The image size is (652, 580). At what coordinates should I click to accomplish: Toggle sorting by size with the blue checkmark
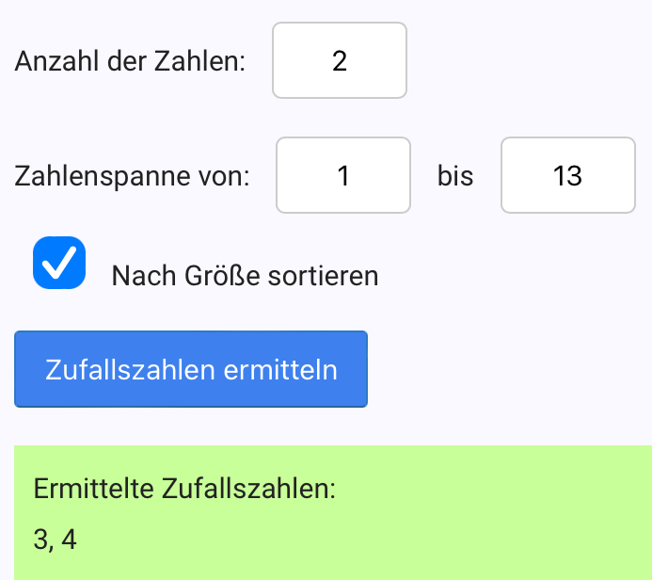click(59, 263)
